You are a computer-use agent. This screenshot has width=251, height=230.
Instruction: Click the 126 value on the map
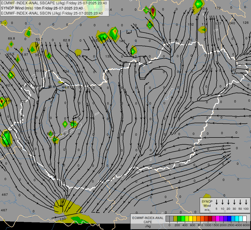pyautogui.click(x=246, y=23)
